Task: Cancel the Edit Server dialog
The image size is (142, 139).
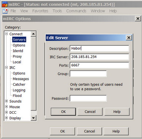Action: (90, 112)
